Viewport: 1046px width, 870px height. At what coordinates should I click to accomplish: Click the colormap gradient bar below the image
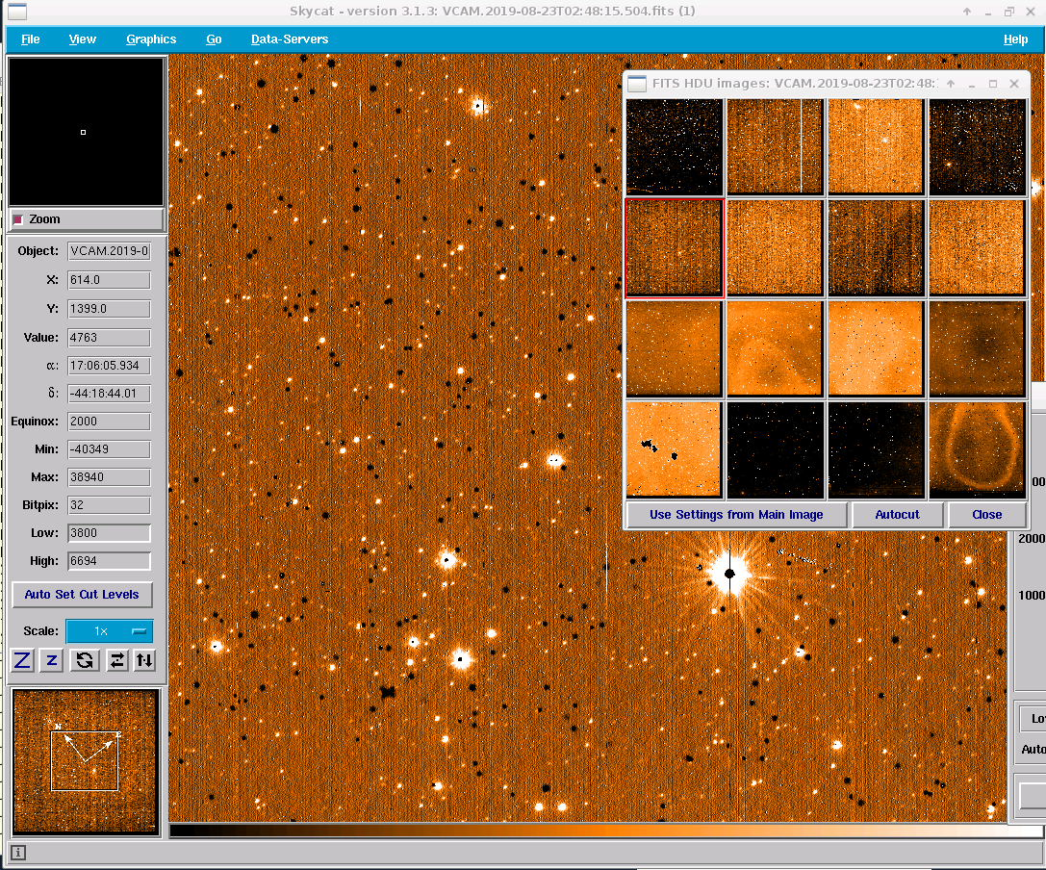pyautogui.click(x=587, y=830)
